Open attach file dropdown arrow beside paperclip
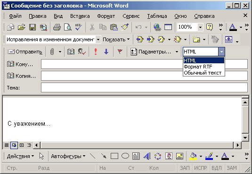 pyautogui.click(x=60, y=52)
